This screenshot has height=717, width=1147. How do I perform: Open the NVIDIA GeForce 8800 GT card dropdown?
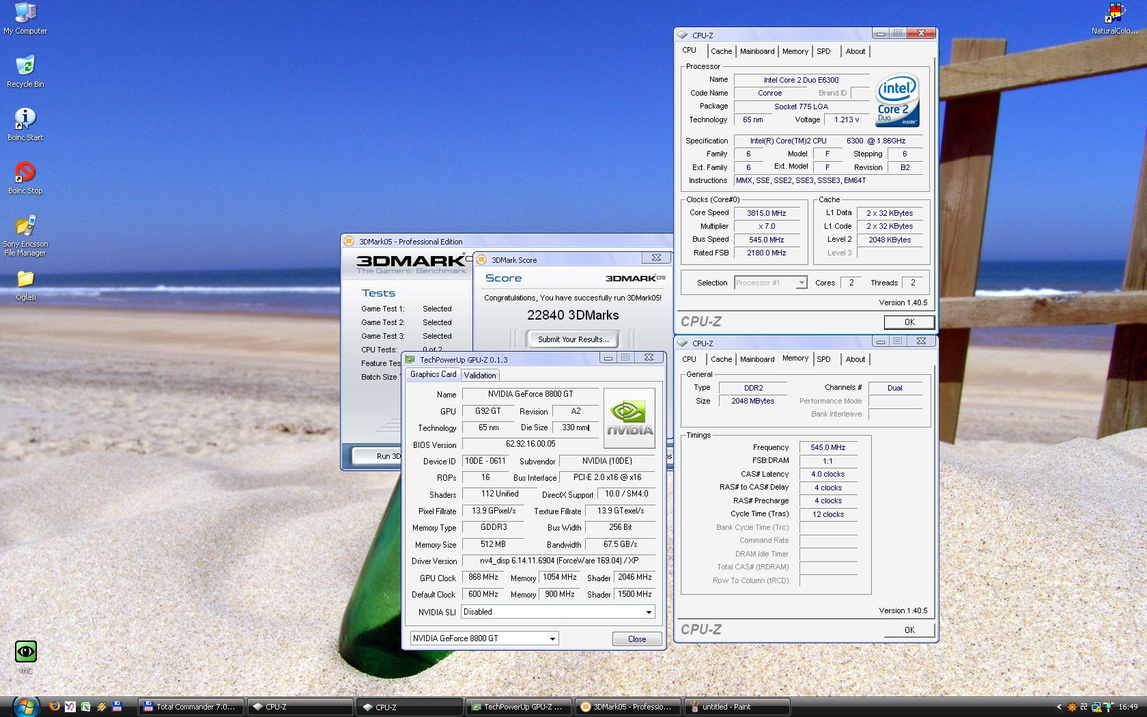[x=484, y=638]
